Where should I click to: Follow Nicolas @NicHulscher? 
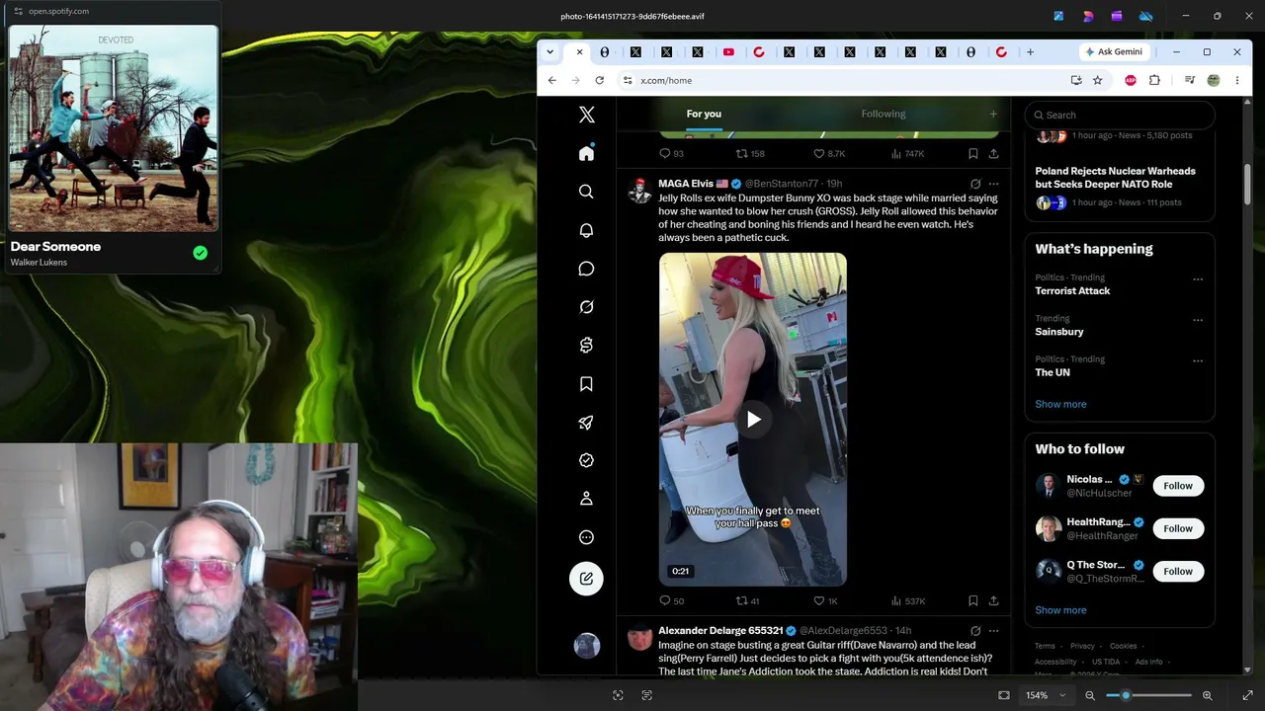1178,486
